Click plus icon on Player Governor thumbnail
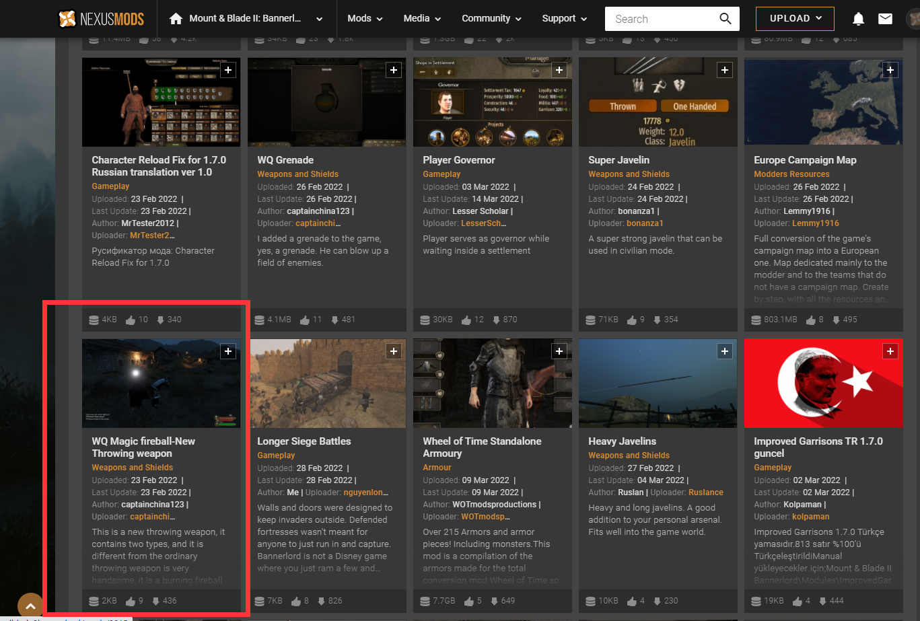Viewport: 920px width, 621px height. tap(559, 70)
